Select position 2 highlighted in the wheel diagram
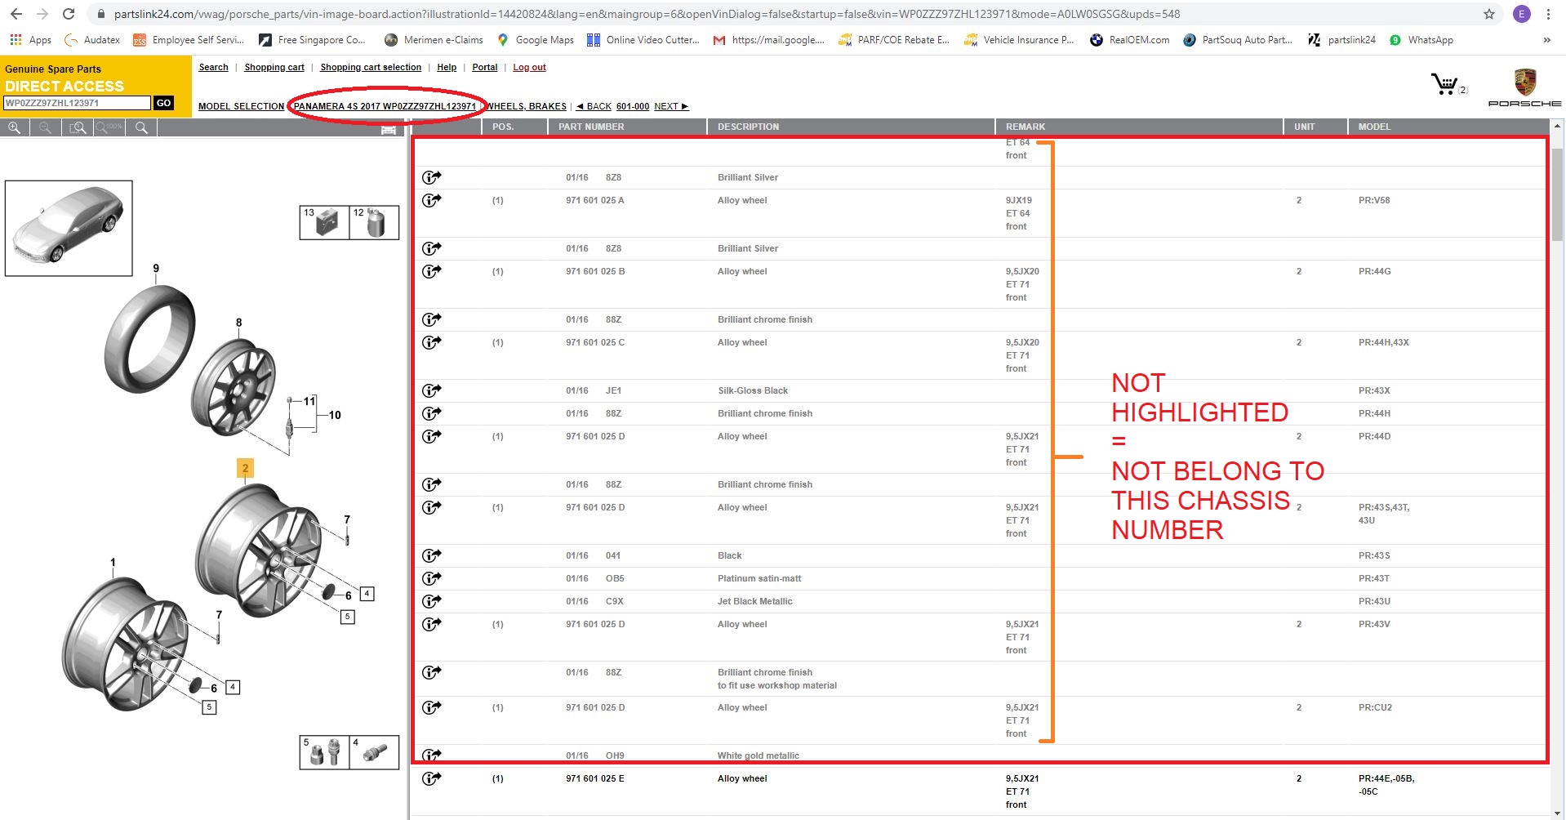This screenshot has height=820, width=1566. point(245,468)
